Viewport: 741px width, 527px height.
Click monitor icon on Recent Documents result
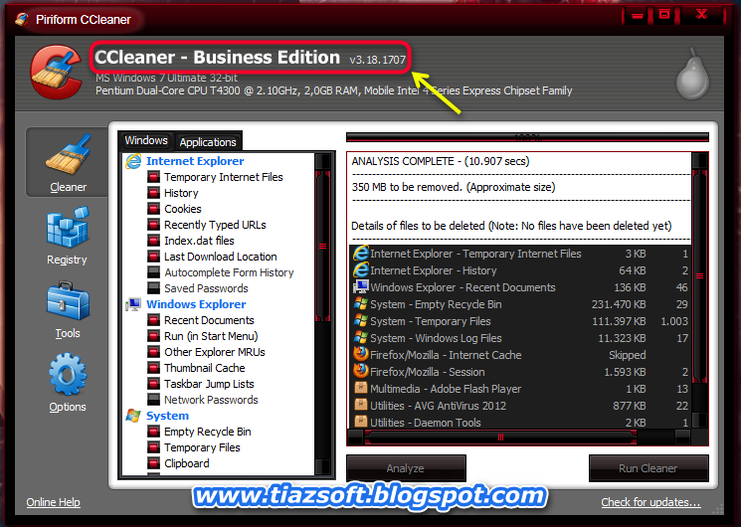(x=361, y=287)
